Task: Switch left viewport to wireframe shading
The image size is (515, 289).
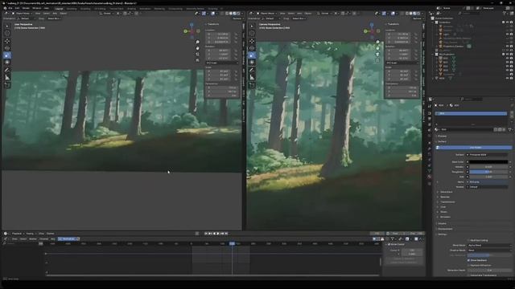Action: tap(227, 14)
